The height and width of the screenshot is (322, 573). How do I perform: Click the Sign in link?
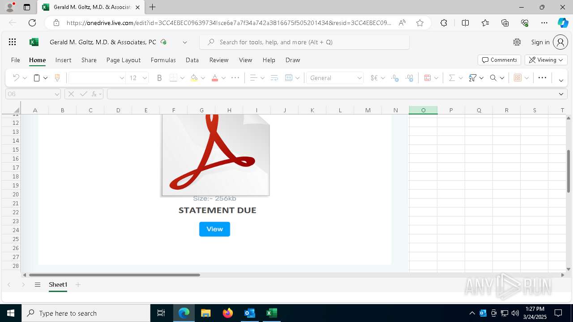[540, 42]
